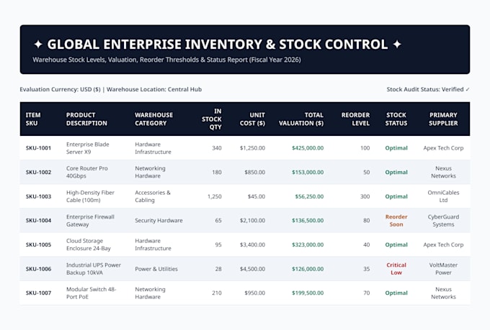
Task: Click the ITEM SKU column header
Action: 33,119
